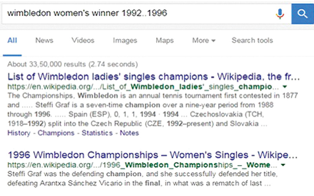This screenshot has width=314, height=196.
Task: Select the All results tab
Action: pos(12,40)
